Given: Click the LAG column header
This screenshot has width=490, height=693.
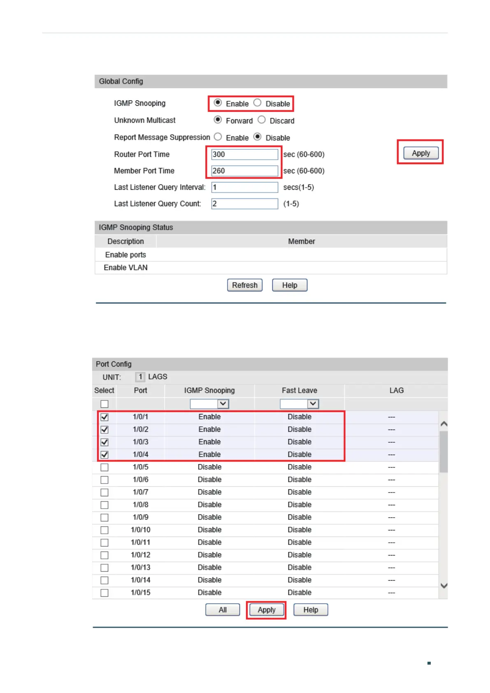Looking at the screenshot, I should coord(397,391).
